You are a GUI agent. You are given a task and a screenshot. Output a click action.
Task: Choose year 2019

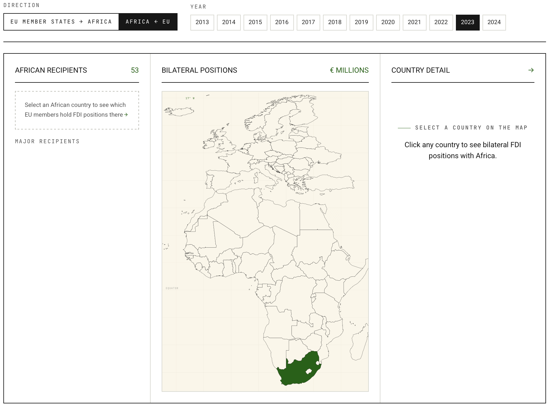pyautogui.click(x=361, y=22)
